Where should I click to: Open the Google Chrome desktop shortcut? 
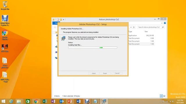tap(5, 35)
